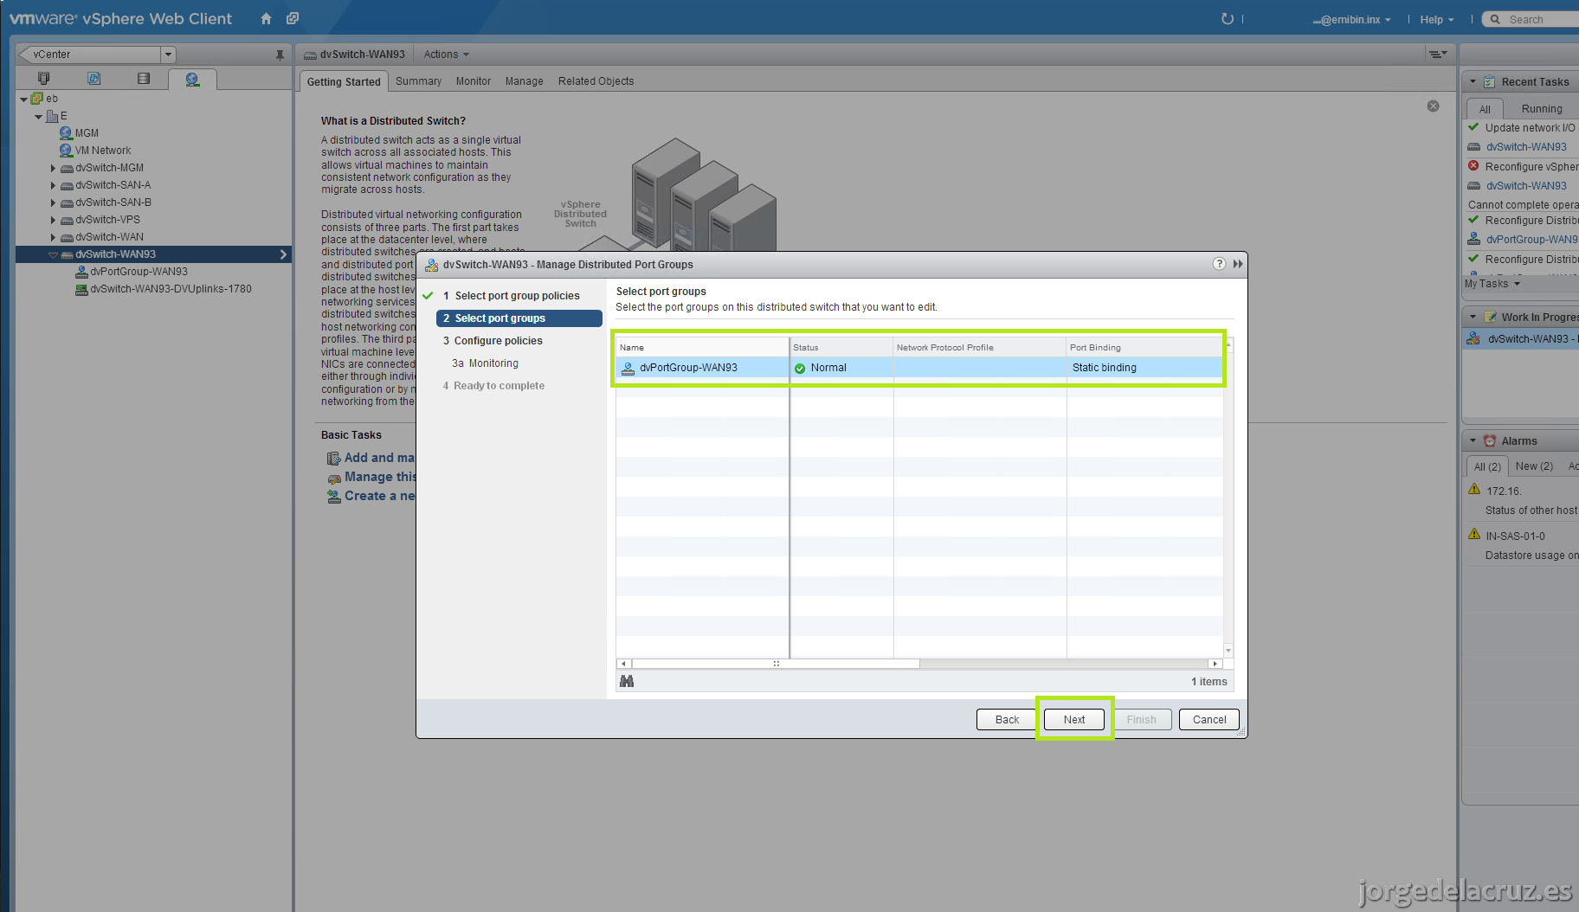The image size is (1579, 912).
Task: Click the red error icon for Reconfigure vSphere
Action: pos(1473,166)
